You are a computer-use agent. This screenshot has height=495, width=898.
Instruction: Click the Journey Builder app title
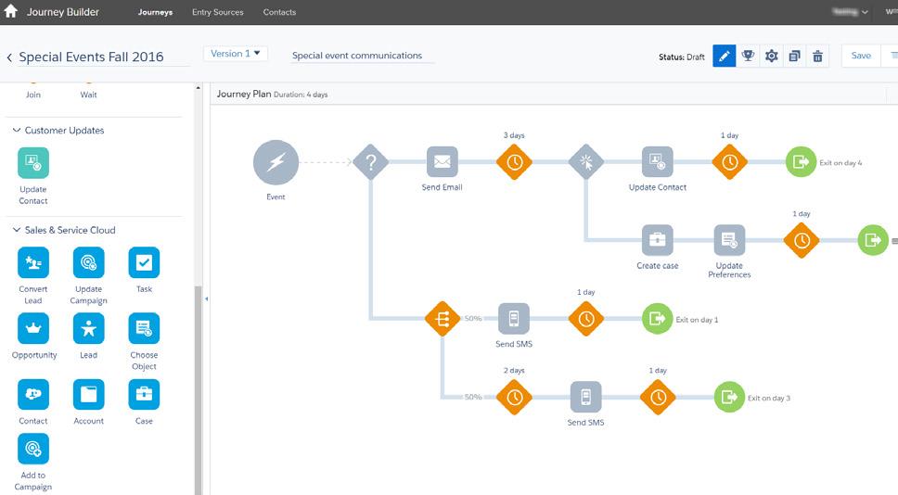(62, 12)
